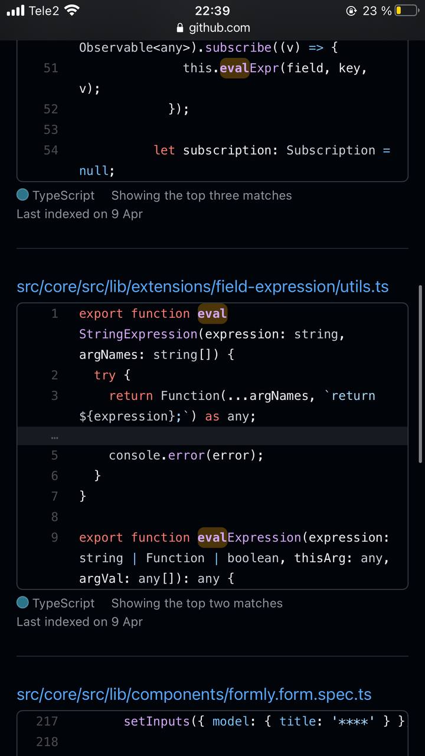Tap 'Last indexed on 9 Apr' under first result
The height and width of the screenshot is (756, 425).
pos(80,214)
